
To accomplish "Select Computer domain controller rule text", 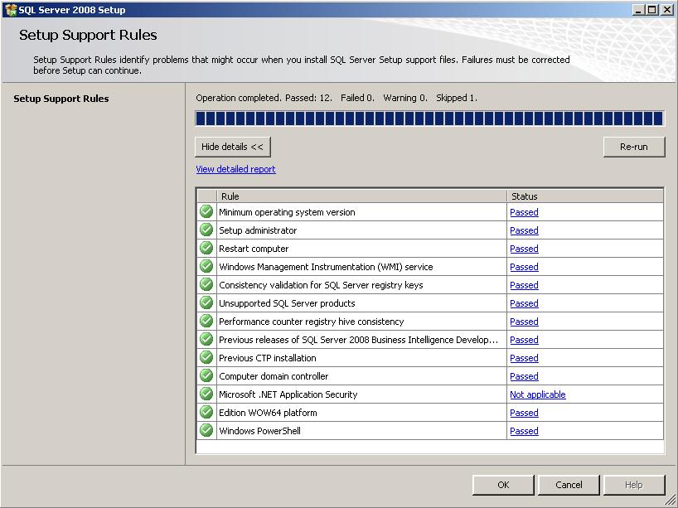I will pyautogui.click(x=274, y=376).
